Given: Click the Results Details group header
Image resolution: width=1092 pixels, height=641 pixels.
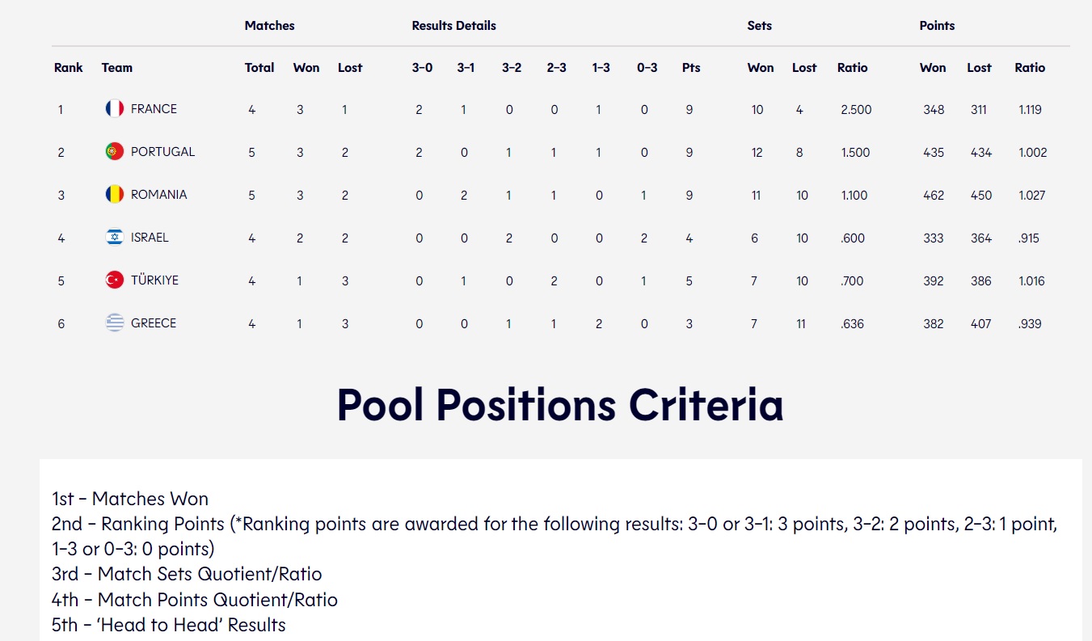Looking at the screenshot, I should [x=453, y=26].
